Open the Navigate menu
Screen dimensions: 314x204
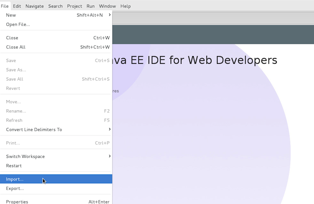click(34, 6)
